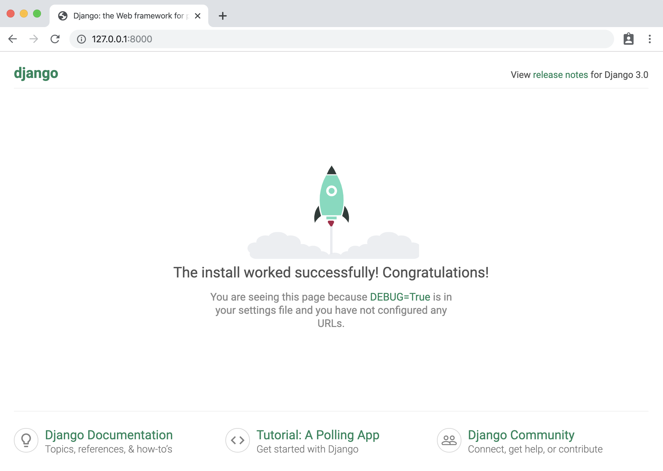The height and width of the screenshot is (471, 663).
Task: Open Tutorial: A Polling App link
Action: click(318, 435)
